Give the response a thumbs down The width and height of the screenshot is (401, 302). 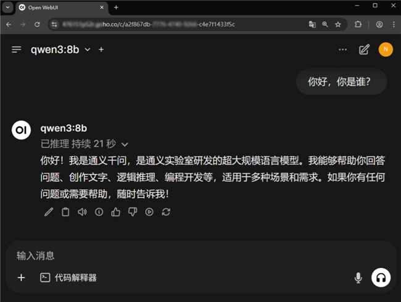click(133, 212)
